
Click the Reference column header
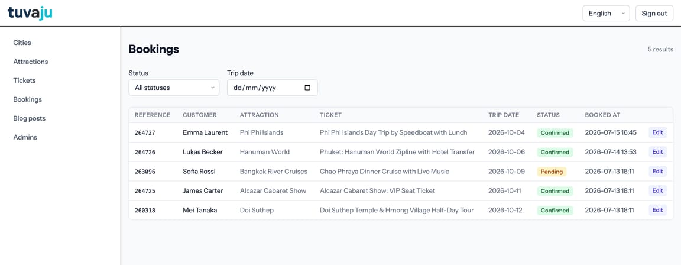153,115
